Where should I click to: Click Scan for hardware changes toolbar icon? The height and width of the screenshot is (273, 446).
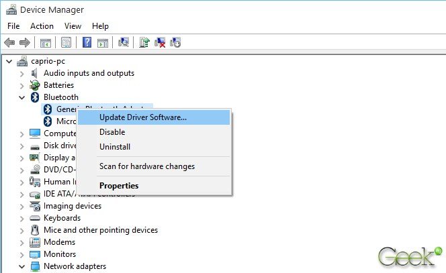[x=123, y=43]
